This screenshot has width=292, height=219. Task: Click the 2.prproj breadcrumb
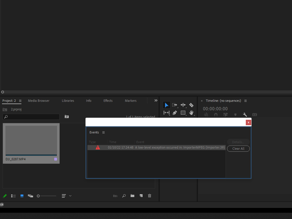tap(16, 109)
